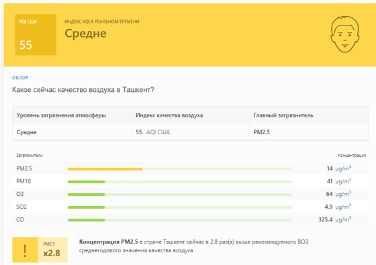Select the CO green concentration bar
Viewport: 376px width, 265px height.
[x=180, y=220]
